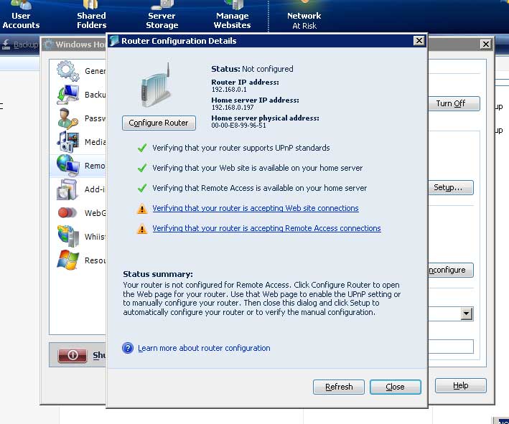
Task: Click UPnP standards green checkmark
Action: [x=142, y=149]
